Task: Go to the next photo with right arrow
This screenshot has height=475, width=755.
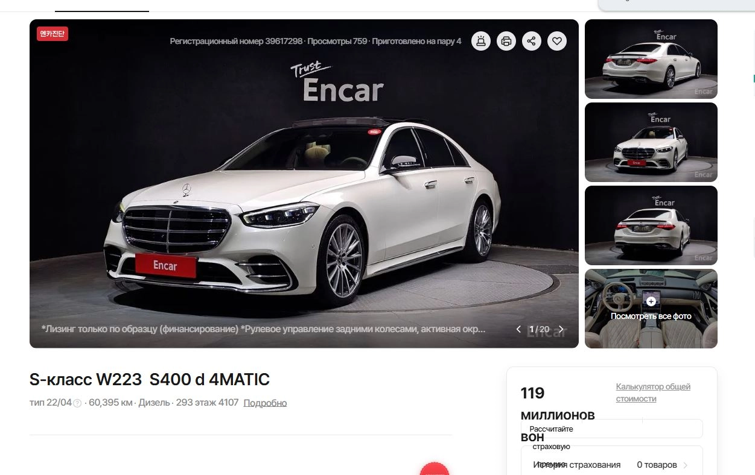Action: click(561, 329)
